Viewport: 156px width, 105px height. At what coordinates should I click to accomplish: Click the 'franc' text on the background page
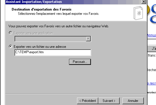click(152, 55)
